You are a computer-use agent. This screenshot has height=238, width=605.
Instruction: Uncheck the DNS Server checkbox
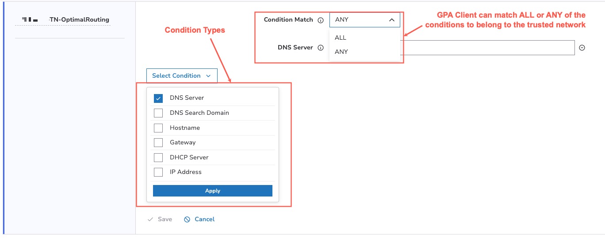pos(158,98)
